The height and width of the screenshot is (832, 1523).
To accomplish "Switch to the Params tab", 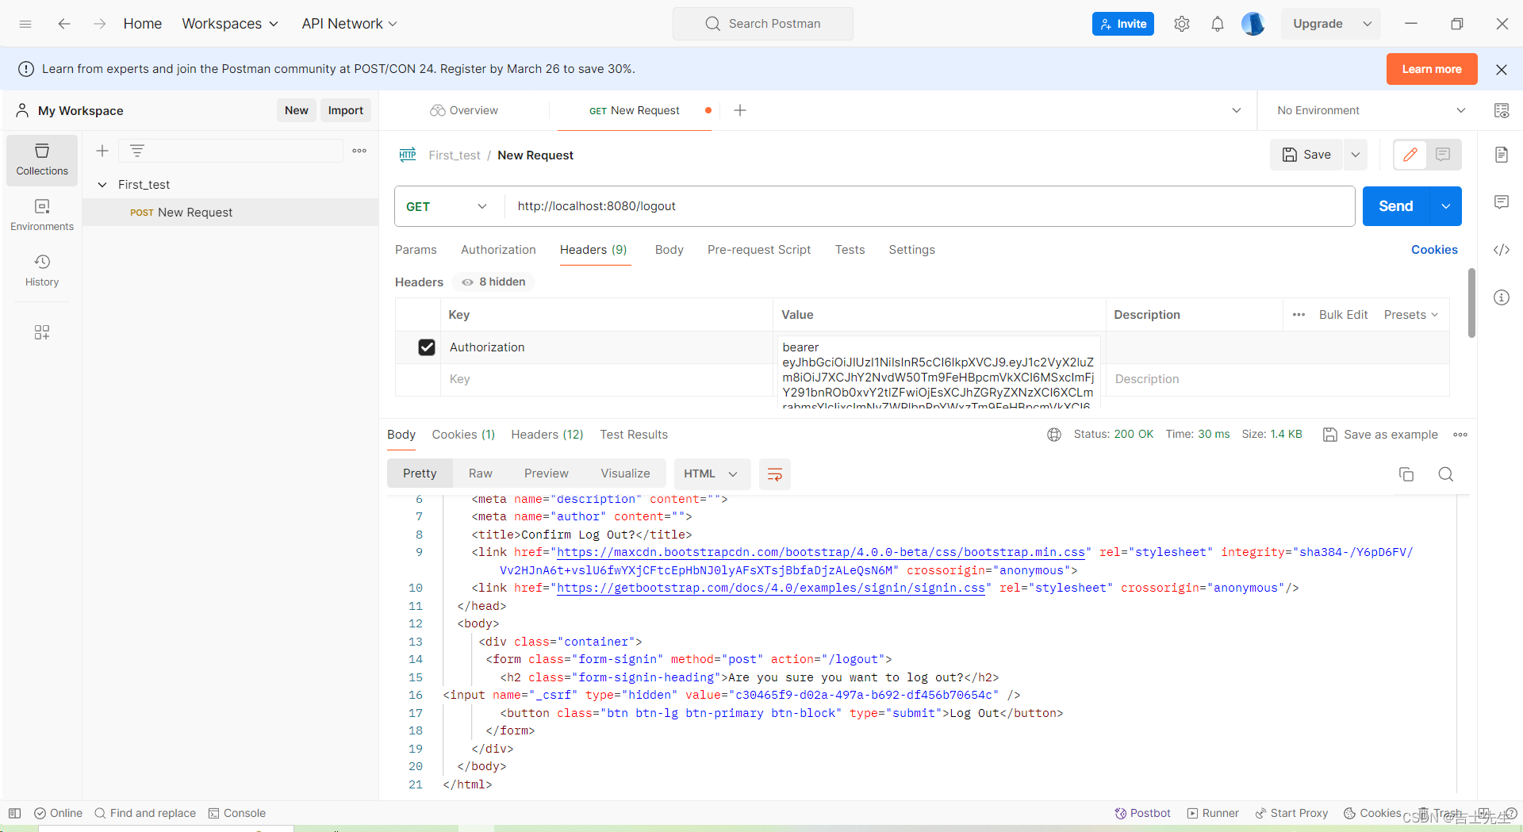I will click(416, 250).
